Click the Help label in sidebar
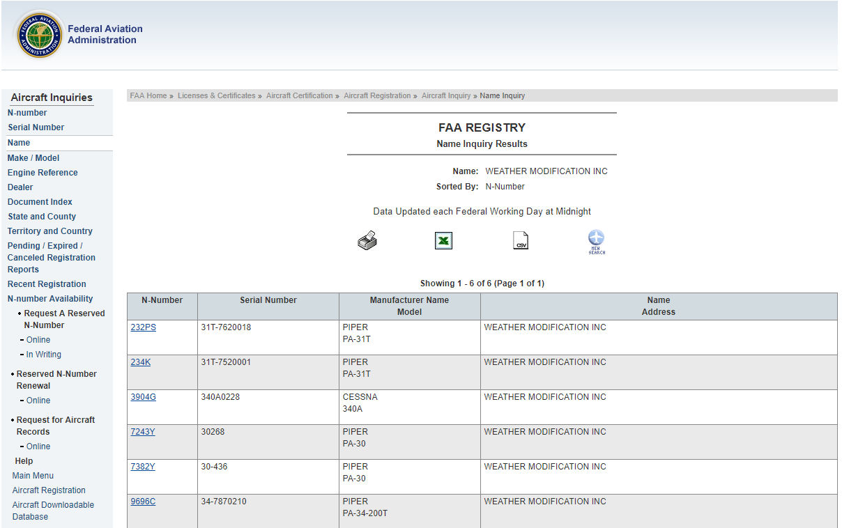 click(x=24, y=461)
